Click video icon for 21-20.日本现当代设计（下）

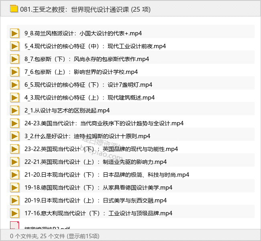click(14, 175)
